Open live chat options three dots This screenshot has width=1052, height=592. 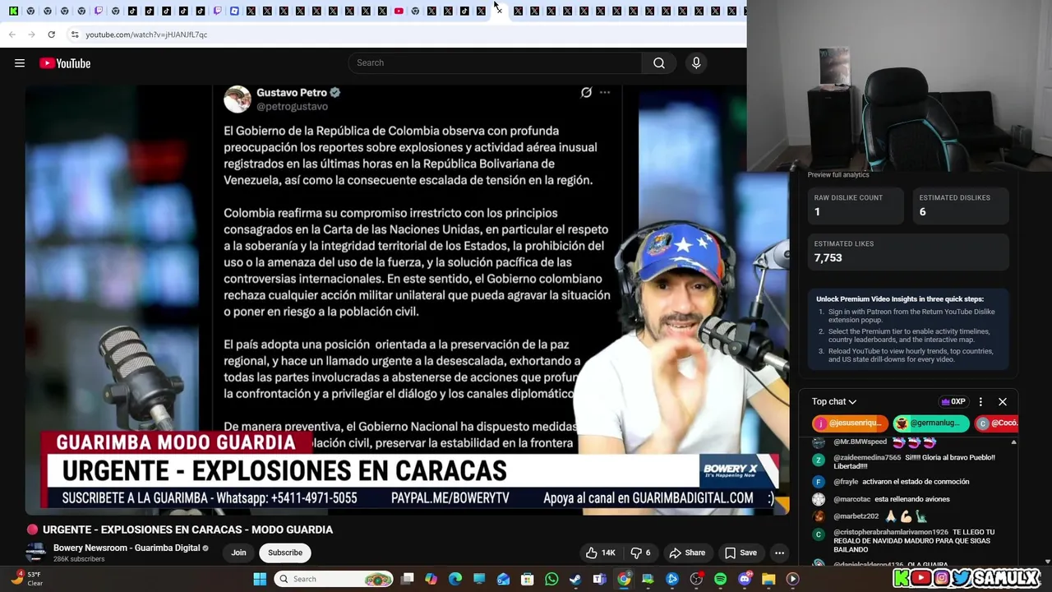click(x=980, y=402)
